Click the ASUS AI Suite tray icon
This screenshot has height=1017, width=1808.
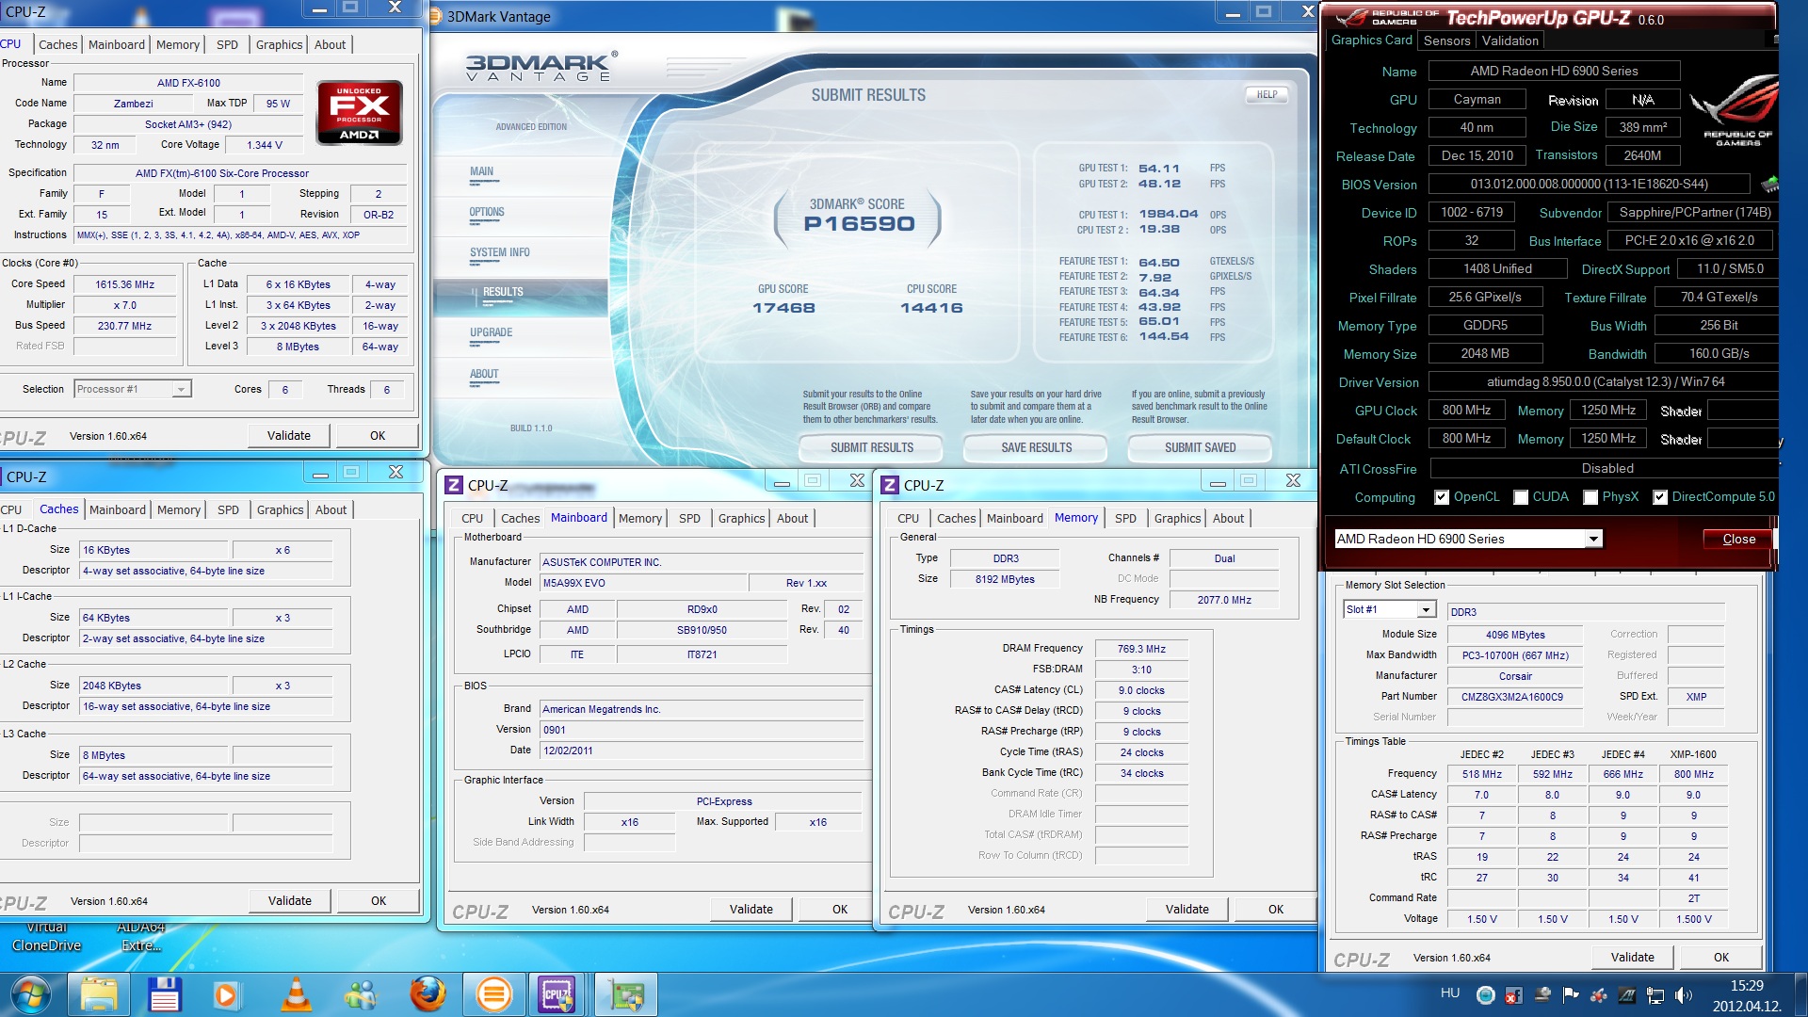1627,994
